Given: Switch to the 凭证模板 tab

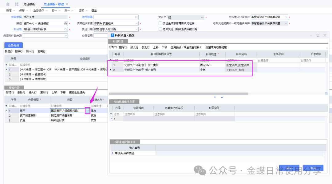Looking at the screenshot, I should (29, 4).
